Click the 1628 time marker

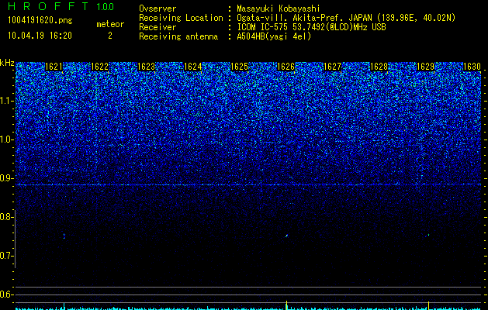[x=379, y=67]
